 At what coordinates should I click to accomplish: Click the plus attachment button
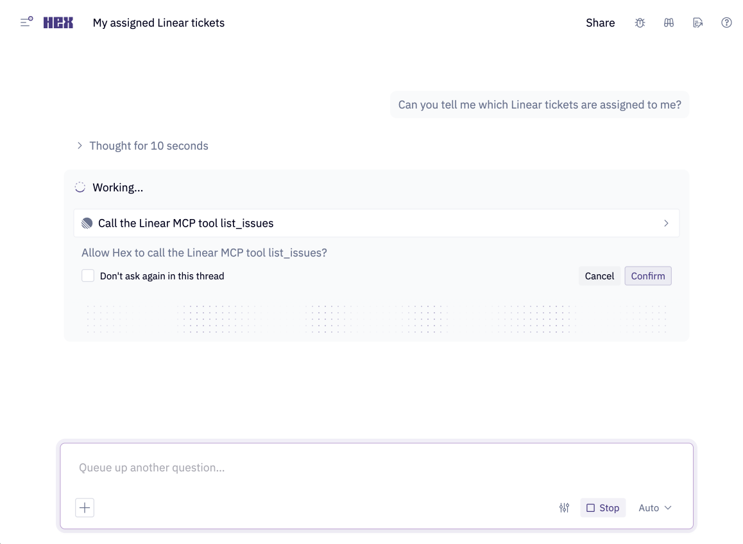pos(85,507)
